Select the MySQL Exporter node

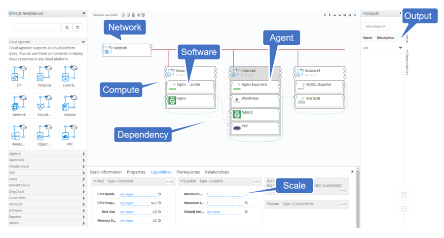click(x=320, y=87)
